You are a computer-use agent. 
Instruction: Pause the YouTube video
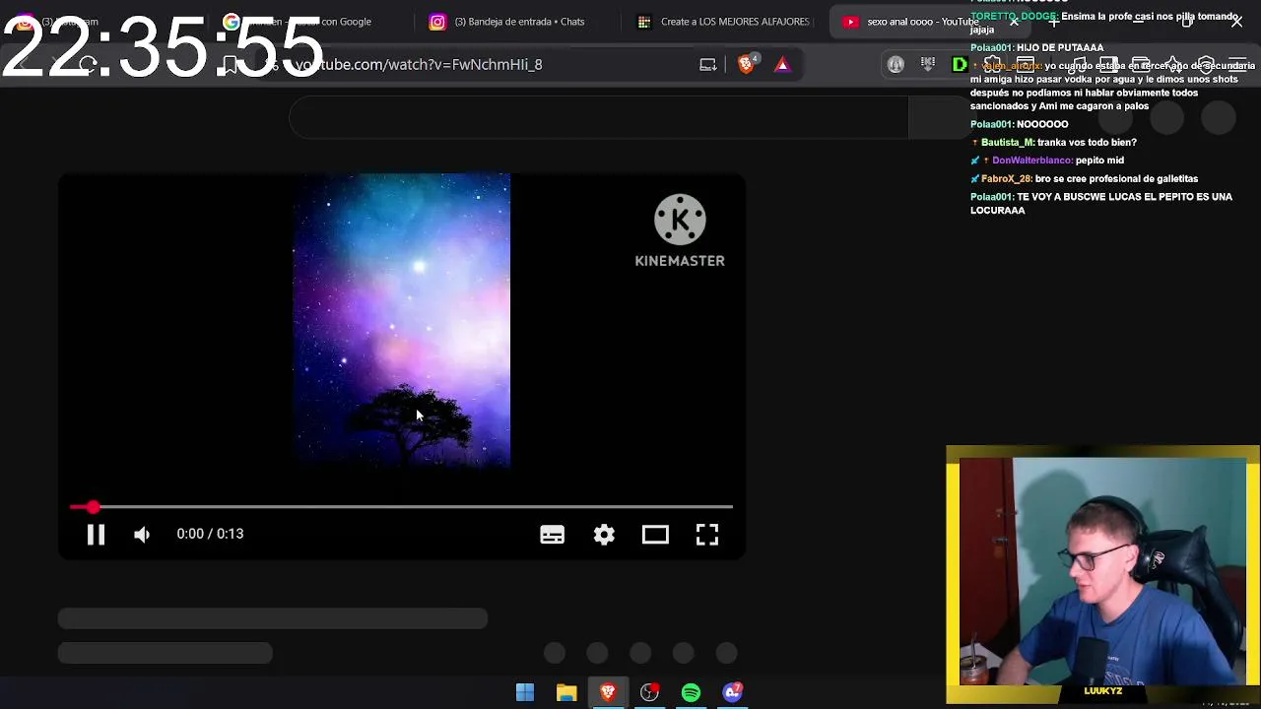pyautogui.click(x=96, y=534)
